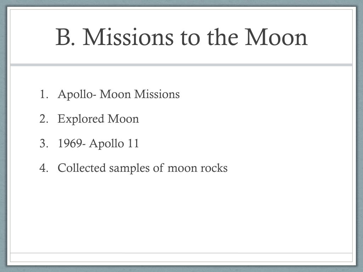Image resolution: width=363 pixels, height=272 pixels.
Task: Select the 'Apollo- Moon Missions' list item
Action: tap(118, 94)
